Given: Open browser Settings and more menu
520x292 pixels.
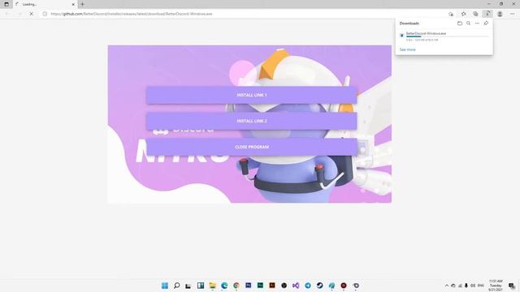Looking at the screenshot, I should 512,14.
